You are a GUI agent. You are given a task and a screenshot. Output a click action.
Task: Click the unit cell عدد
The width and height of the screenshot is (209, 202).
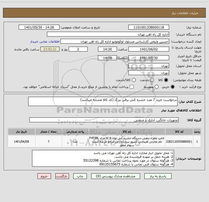pyautogui.click(x=75, y=142)
